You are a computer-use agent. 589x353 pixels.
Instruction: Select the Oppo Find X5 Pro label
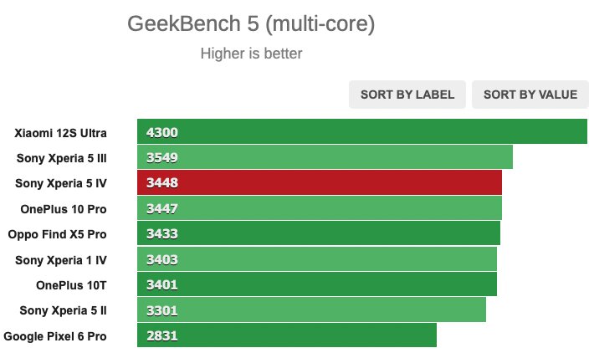pos(57,234)
